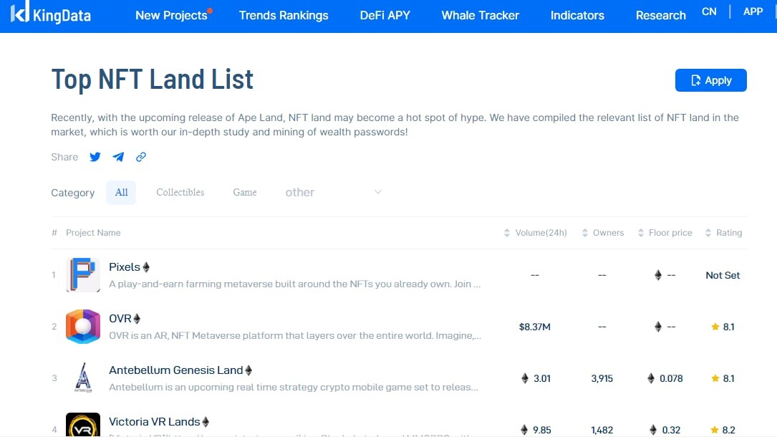The height and width of the screenshot is (437, 777).
Task: Click the Pixels description text
Action: click(295, 284)
